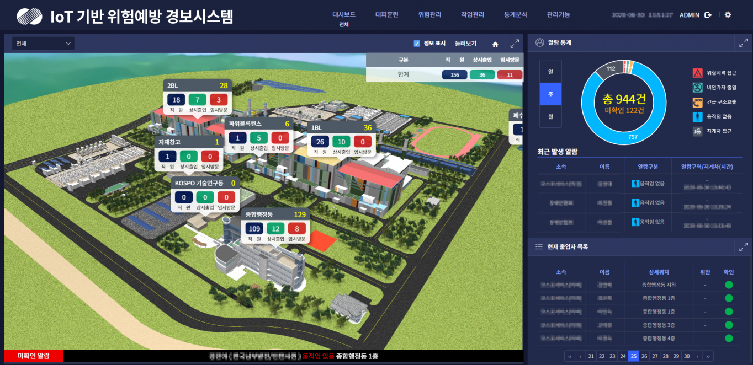Viewport: 753px width, 365px height.
Task: Click the 긴급 구조호출 SOS legend icon
Action: 697,102
